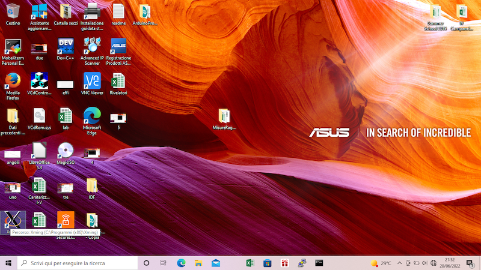This screenshot has height=270, width=481.
Task: Select the Arduino folder labeled Copia
Action: tap(92, 220)
